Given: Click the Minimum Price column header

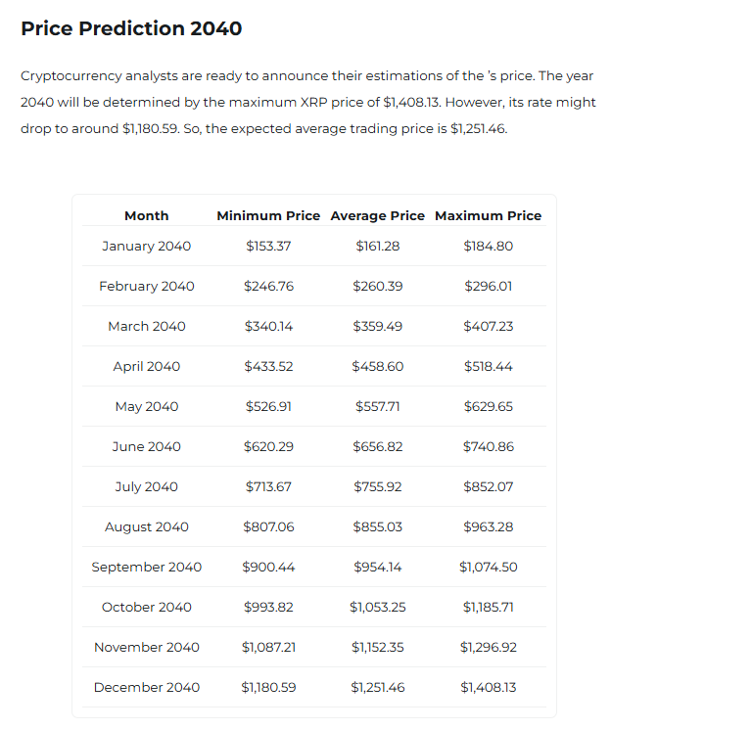Looking at the screenshot, I should pos(269,215).
